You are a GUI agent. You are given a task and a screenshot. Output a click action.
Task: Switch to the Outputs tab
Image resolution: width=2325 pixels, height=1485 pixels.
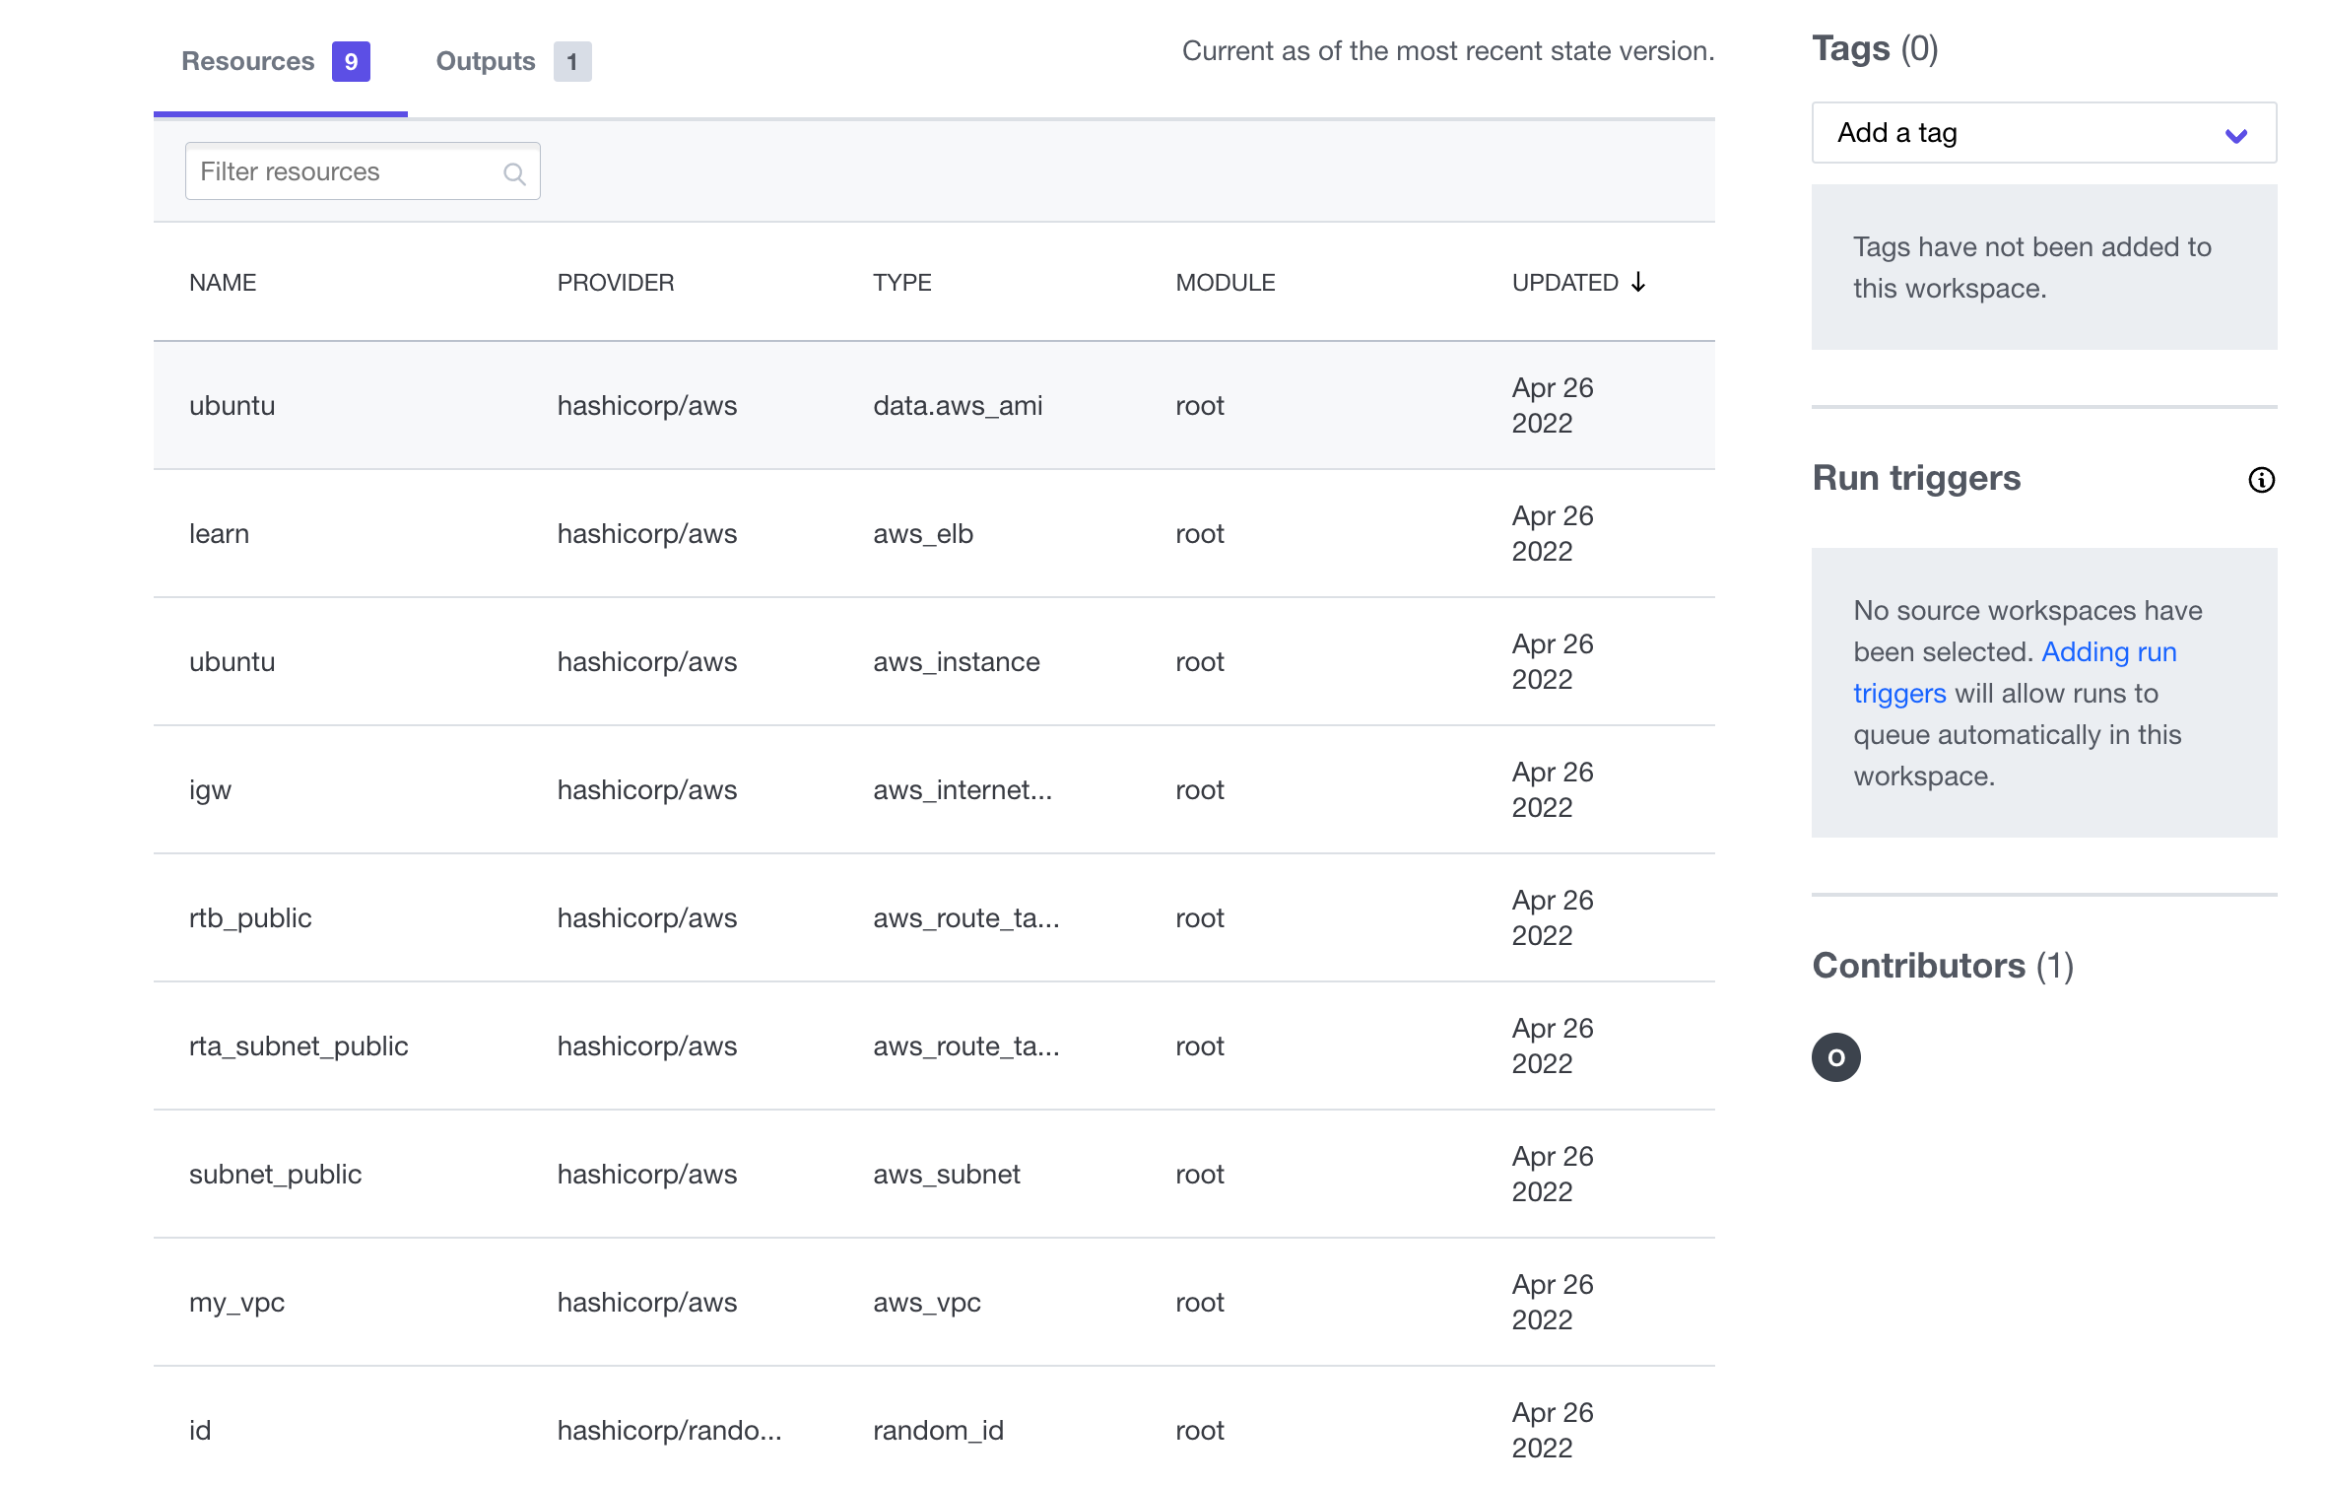(x=485, y=60)
